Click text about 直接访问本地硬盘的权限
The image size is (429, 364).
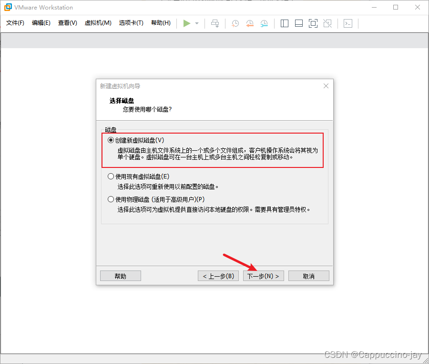pos(214,210)
